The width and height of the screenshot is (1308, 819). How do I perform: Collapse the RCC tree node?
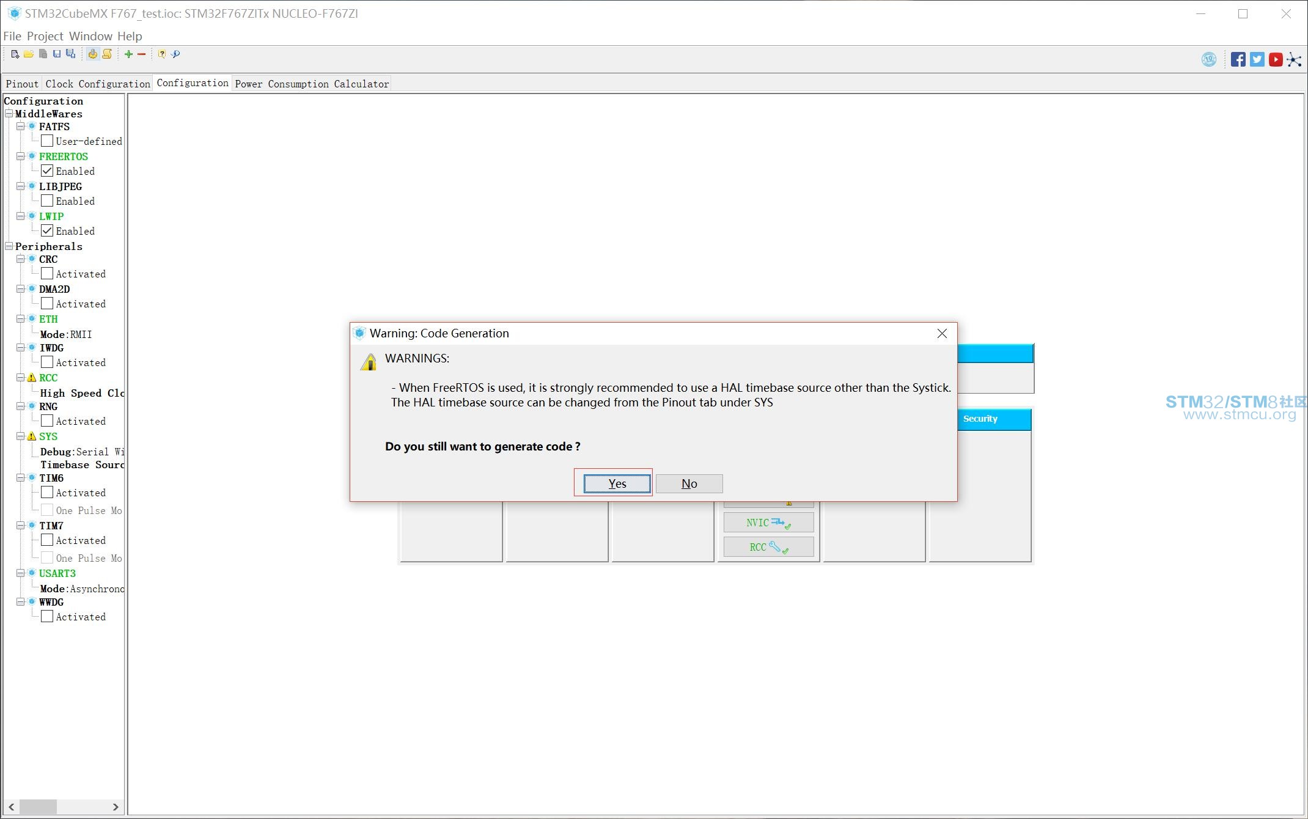click(x=20, y=378)
